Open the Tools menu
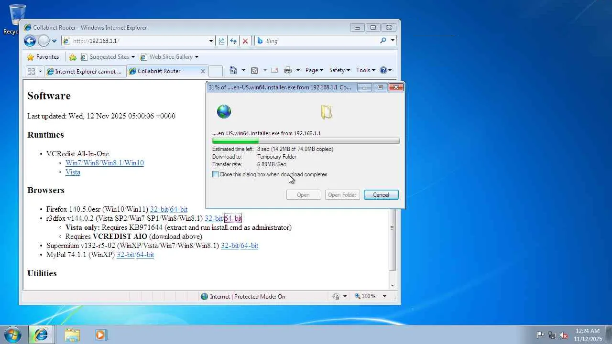This screenshot has width=612, height=344. pos(366,70)
